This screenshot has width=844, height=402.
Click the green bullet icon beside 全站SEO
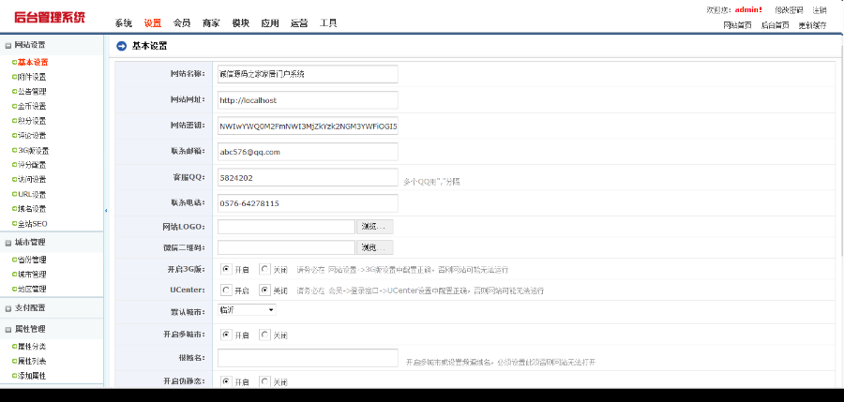coord(14,223)
